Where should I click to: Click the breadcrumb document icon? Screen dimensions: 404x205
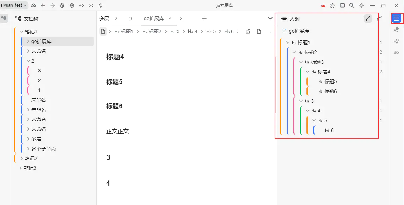click(103, 31)
